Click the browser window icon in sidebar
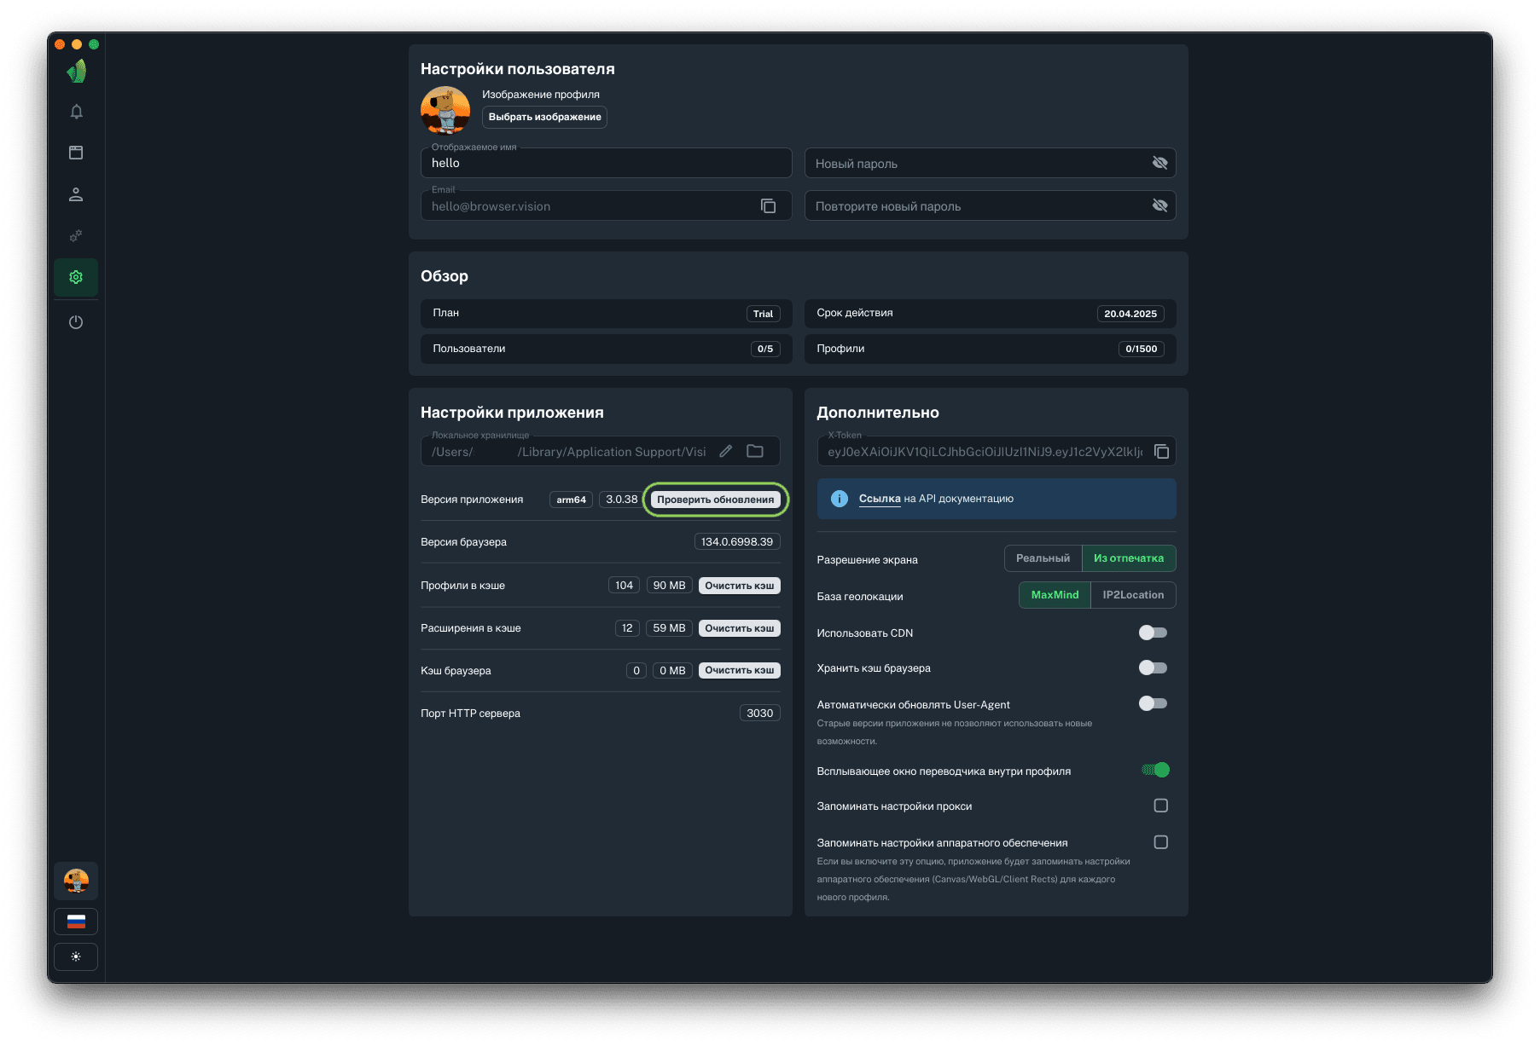This screenshot has height=1046, width=1540. point(76,153)
